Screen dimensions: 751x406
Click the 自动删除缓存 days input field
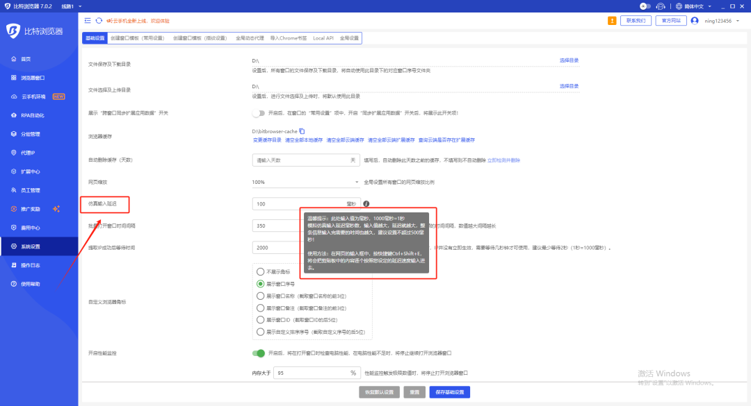(299, 160)
